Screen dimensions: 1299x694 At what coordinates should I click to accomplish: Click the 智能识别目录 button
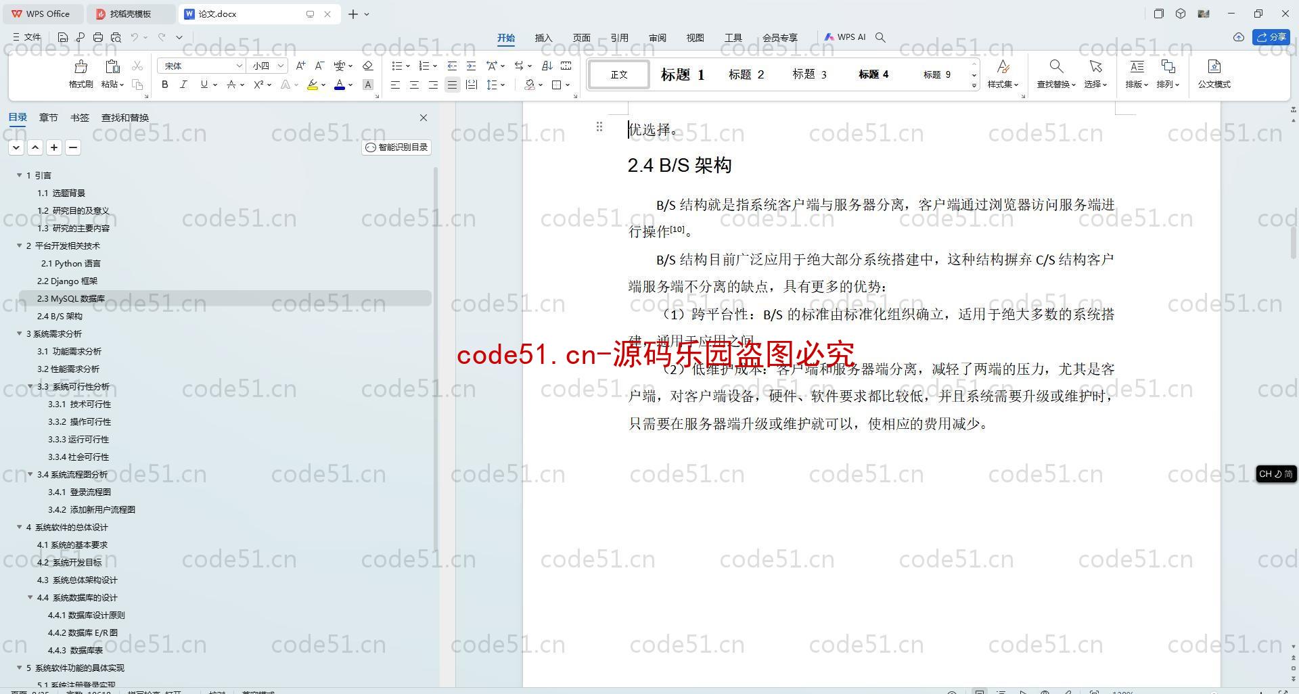(396, 147)
